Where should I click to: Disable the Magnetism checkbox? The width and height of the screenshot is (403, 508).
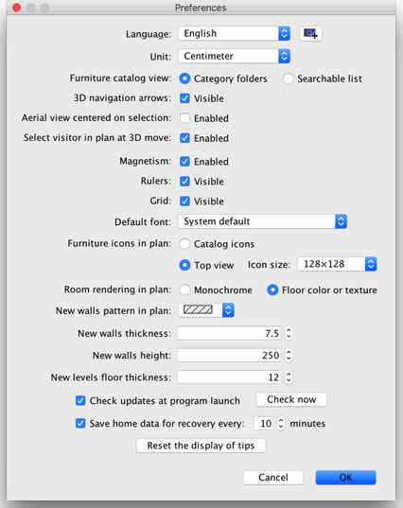click(x=184, y=162)
